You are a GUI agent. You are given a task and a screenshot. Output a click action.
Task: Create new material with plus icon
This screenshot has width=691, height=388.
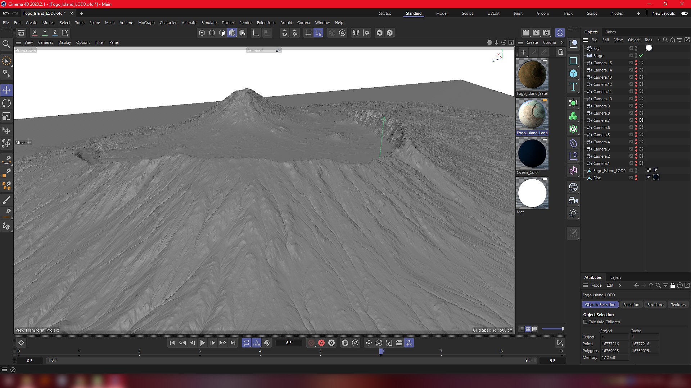[524, 52]
